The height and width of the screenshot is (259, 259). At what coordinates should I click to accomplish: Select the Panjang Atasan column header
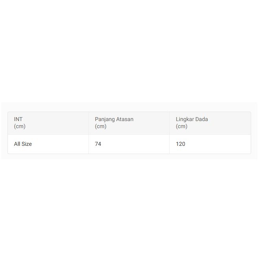pyautogui.click(x=129, y=123)
